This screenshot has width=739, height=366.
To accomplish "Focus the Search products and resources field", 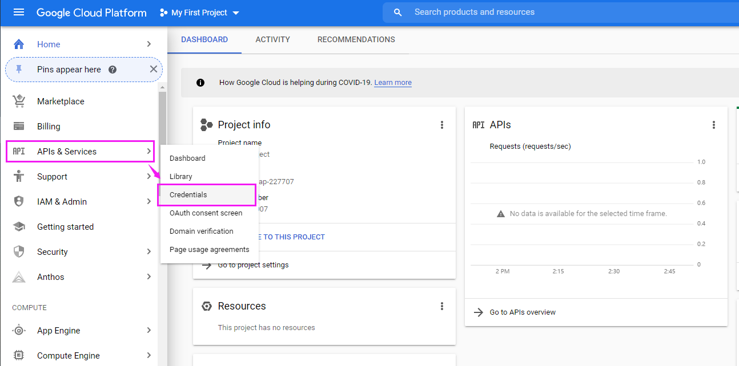I will pyautogui.click(x=561, y=12).
